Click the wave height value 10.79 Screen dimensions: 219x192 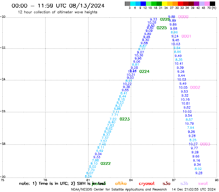(189, 123)
